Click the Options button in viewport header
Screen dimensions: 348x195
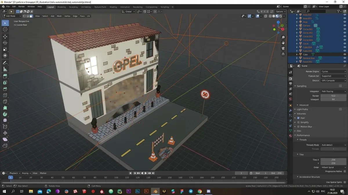[280, 12]
